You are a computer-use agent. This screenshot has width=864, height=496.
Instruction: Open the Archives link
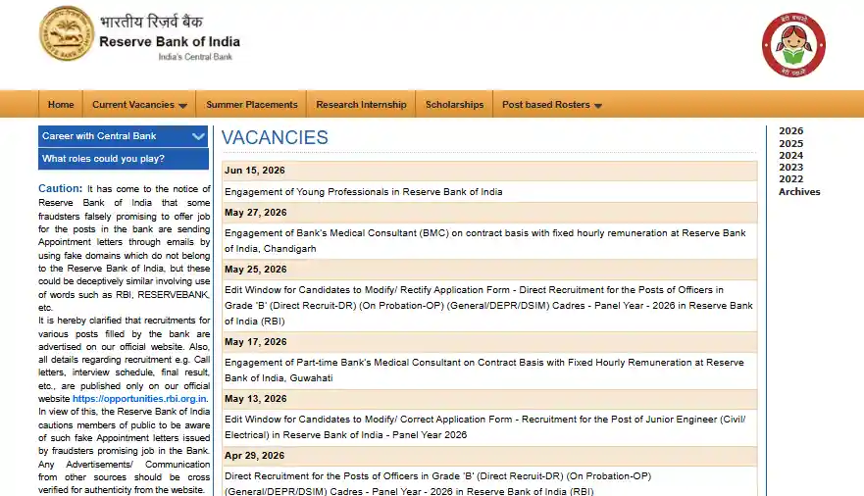(799, 191)
